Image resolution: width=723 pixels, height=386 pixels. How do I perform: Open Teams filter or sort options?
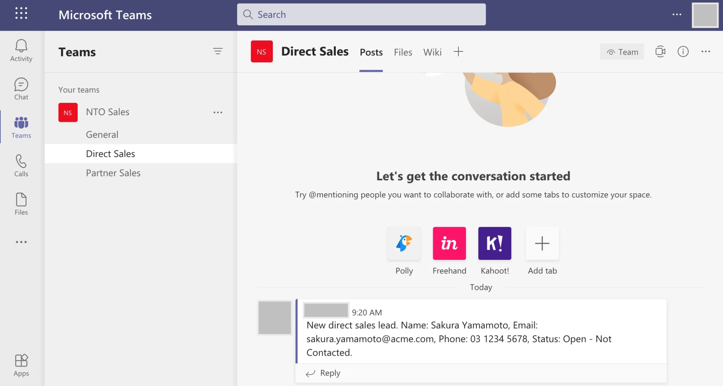[x=218, y=51]
